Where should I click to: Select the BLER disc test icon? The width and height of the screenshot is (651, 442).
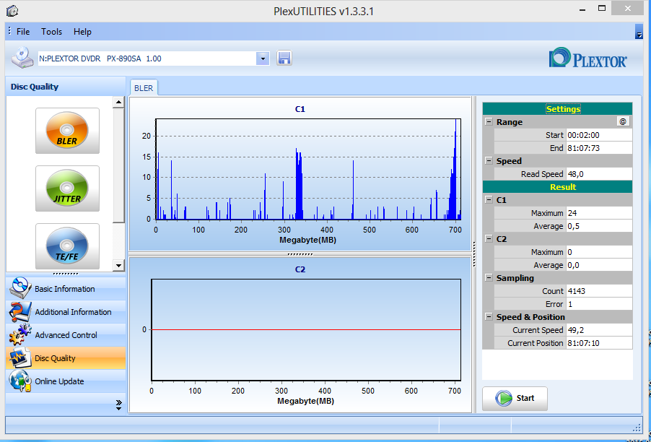point(67,131)
